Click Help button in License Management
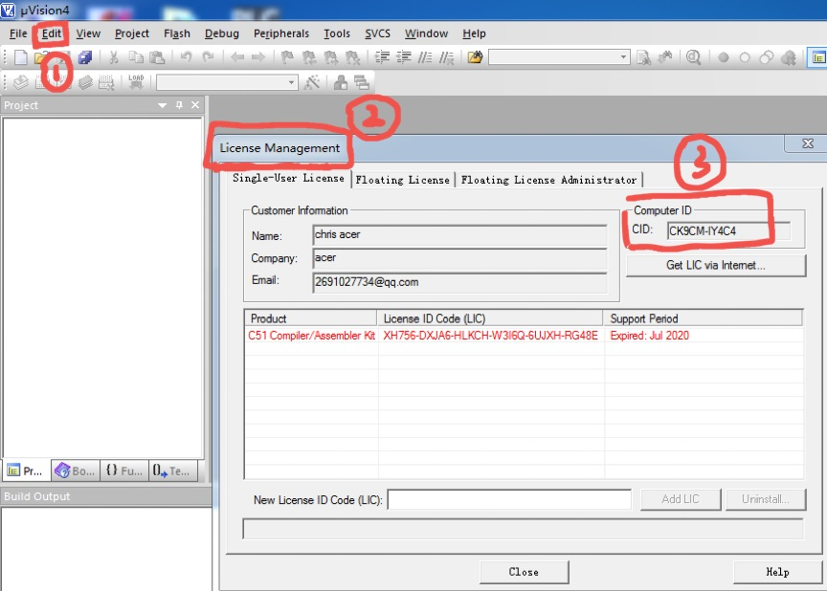Screen dimensions: 827x591 coord(777,572)
